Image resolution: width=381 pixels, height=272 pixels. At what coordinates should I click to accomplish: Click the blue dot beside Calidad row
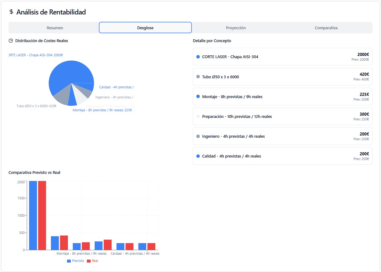[198, 156]
